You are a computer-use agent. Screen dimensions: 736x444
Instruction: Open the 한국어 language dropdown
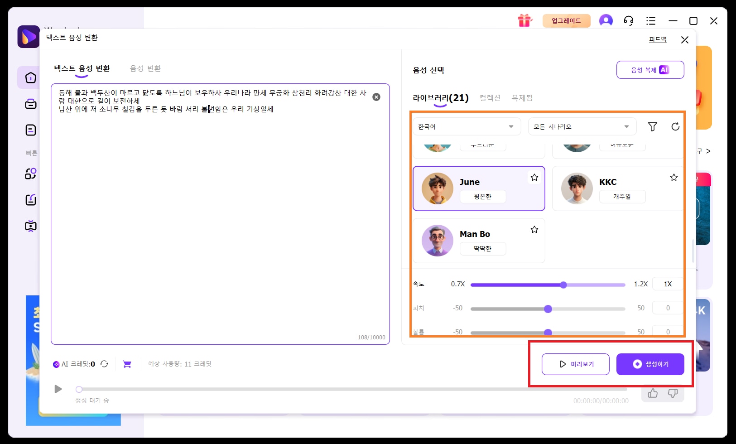(467, 126)
